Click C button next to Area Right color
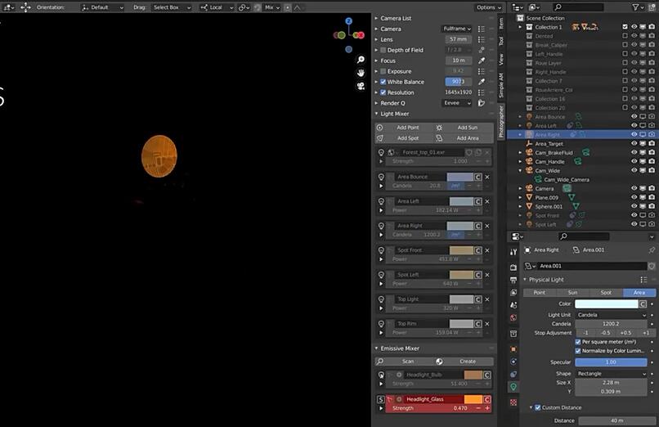 coord(477,226)
